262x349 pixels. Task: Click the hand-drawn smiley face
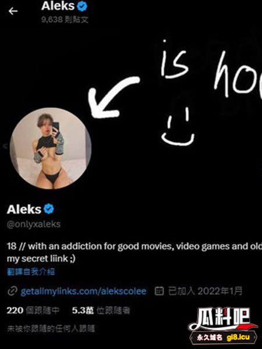(x=178, y=127)
